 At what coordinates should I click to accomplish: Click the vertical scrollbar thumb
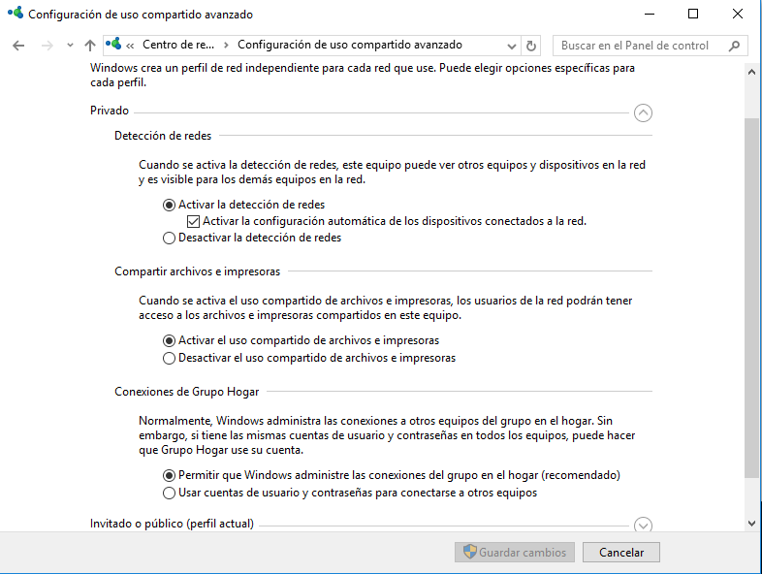pos(751,298)
